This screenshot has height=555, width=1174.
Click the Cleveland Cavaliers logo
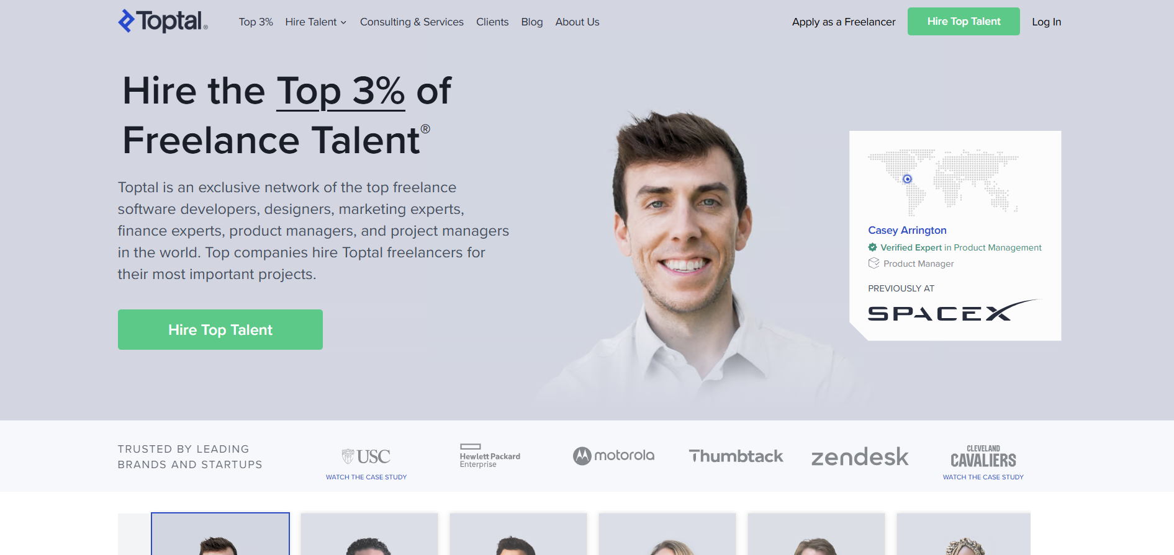tap(983, 456)
